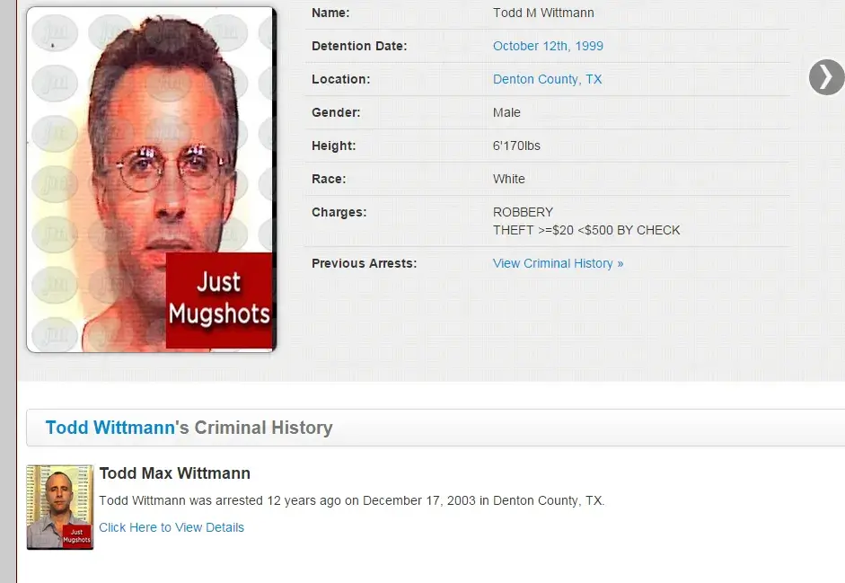Open the large mugshot photo
Image resolution: width=845 pixels, height=583 pixels.
pyautogui.click(x=152, y=180)
